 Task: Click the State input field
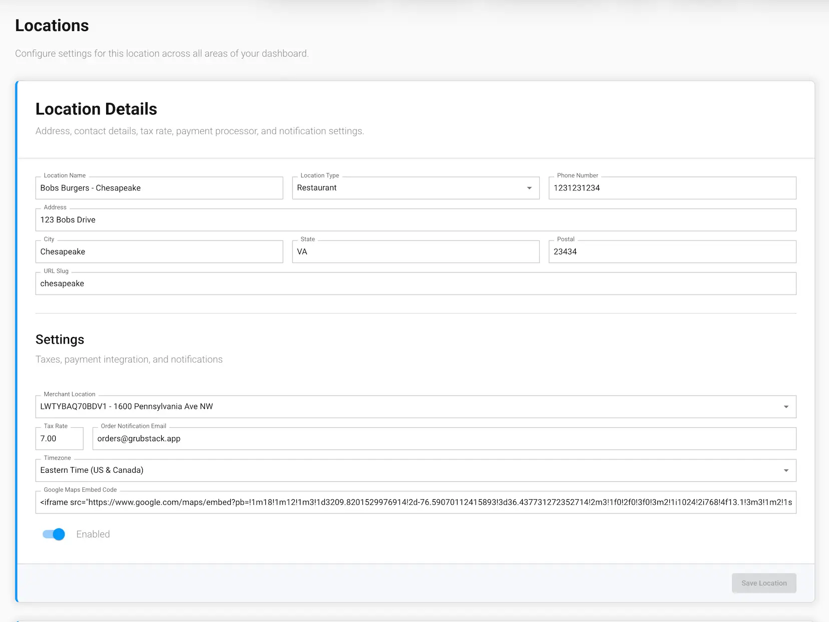416,252
